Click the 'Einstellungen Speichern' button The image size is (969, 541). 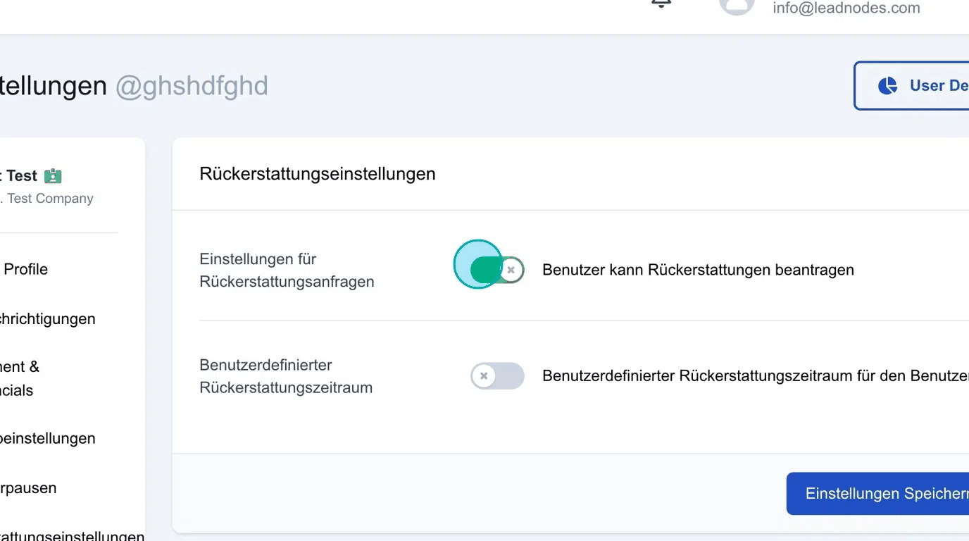(x=877, y=494)
